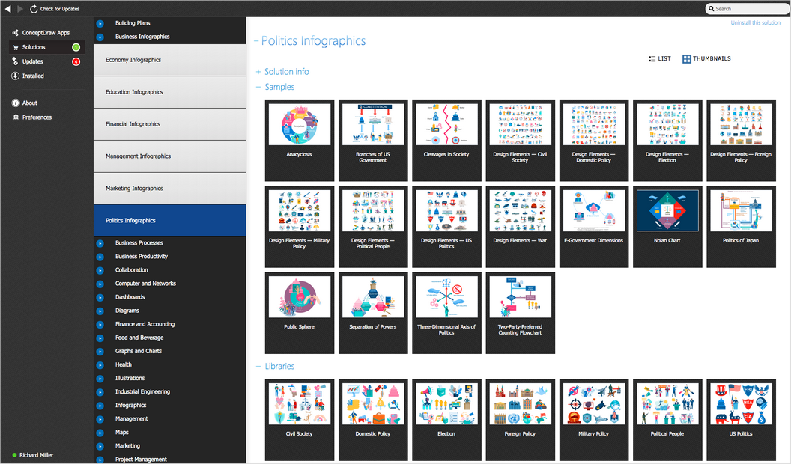Open the Anacyclosis sample thumbnail
This screenshot has width=791, height=464.
point(299,140)
